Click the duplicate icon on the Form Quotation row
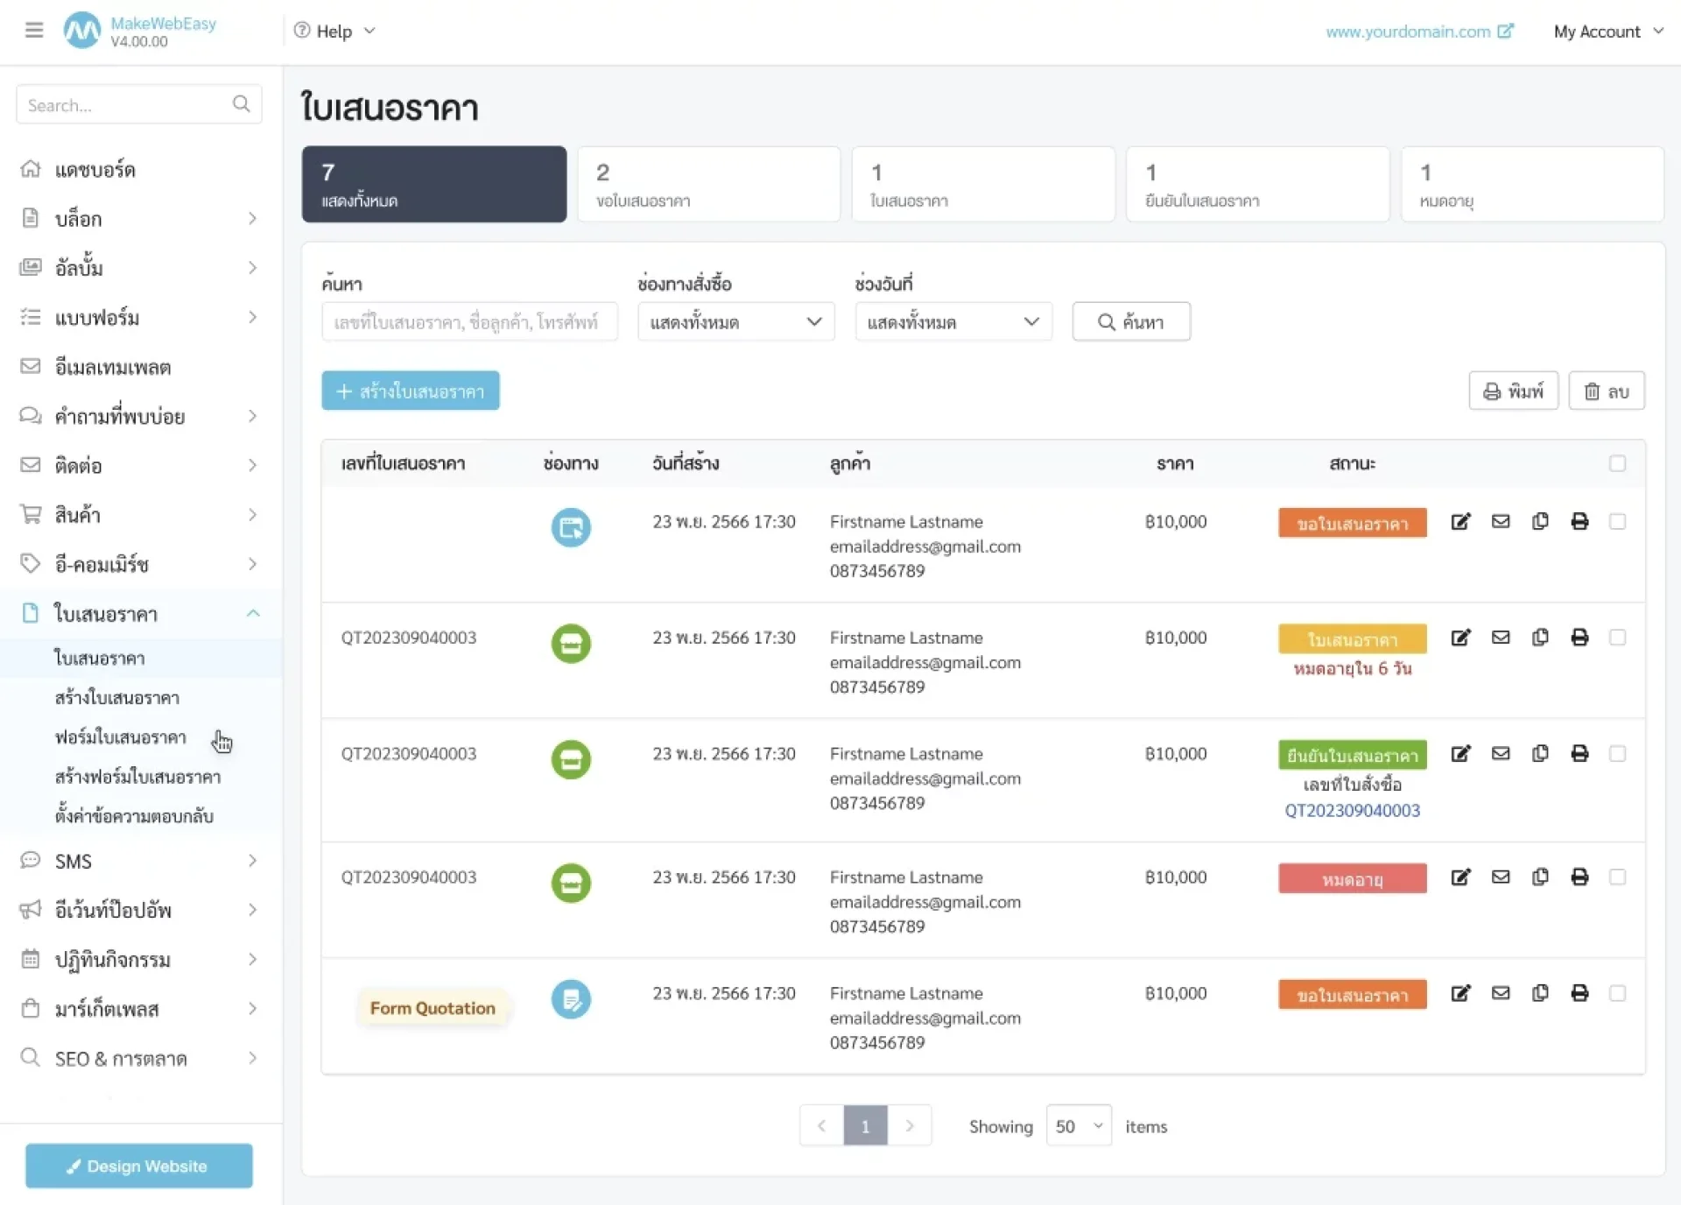The width and height of the screenshot is (1681, 1205). [1540, 993]
